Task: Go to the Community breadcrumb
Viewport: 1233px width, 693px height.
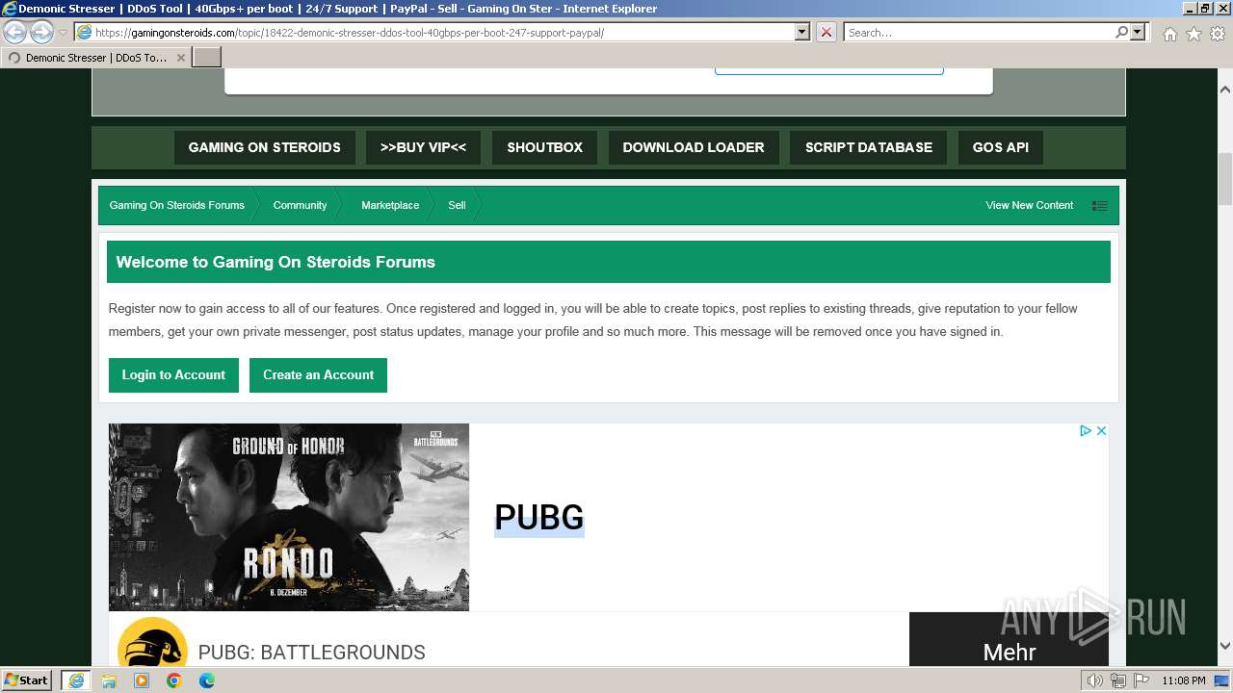Action: coord(300,205)
